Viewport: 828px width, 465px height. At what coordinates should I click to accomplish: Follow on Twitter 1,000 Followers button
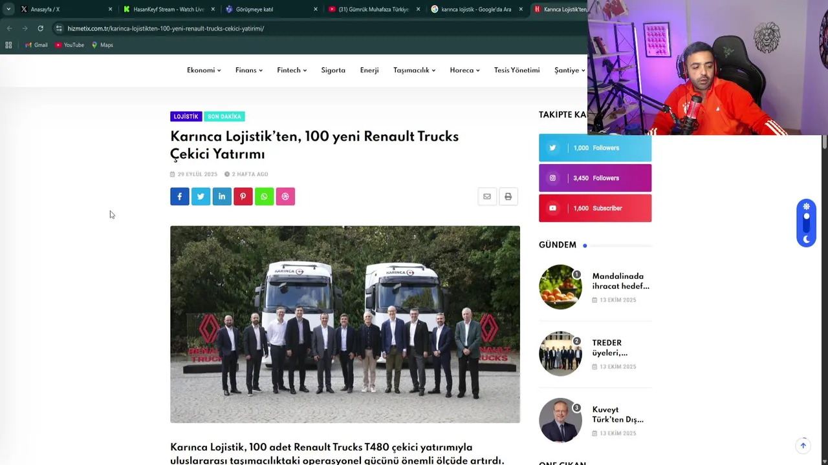595,148
